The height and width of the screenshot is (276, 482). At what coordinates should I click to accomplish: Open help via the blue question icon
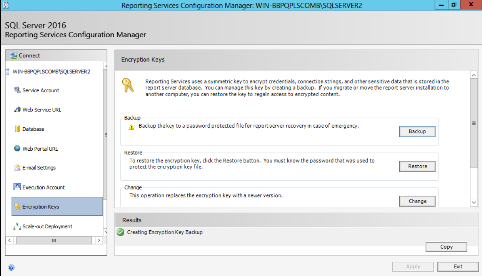click(x=11, y=267)
